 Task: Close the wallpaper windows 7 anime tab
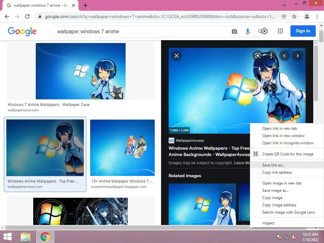point(73,5)
